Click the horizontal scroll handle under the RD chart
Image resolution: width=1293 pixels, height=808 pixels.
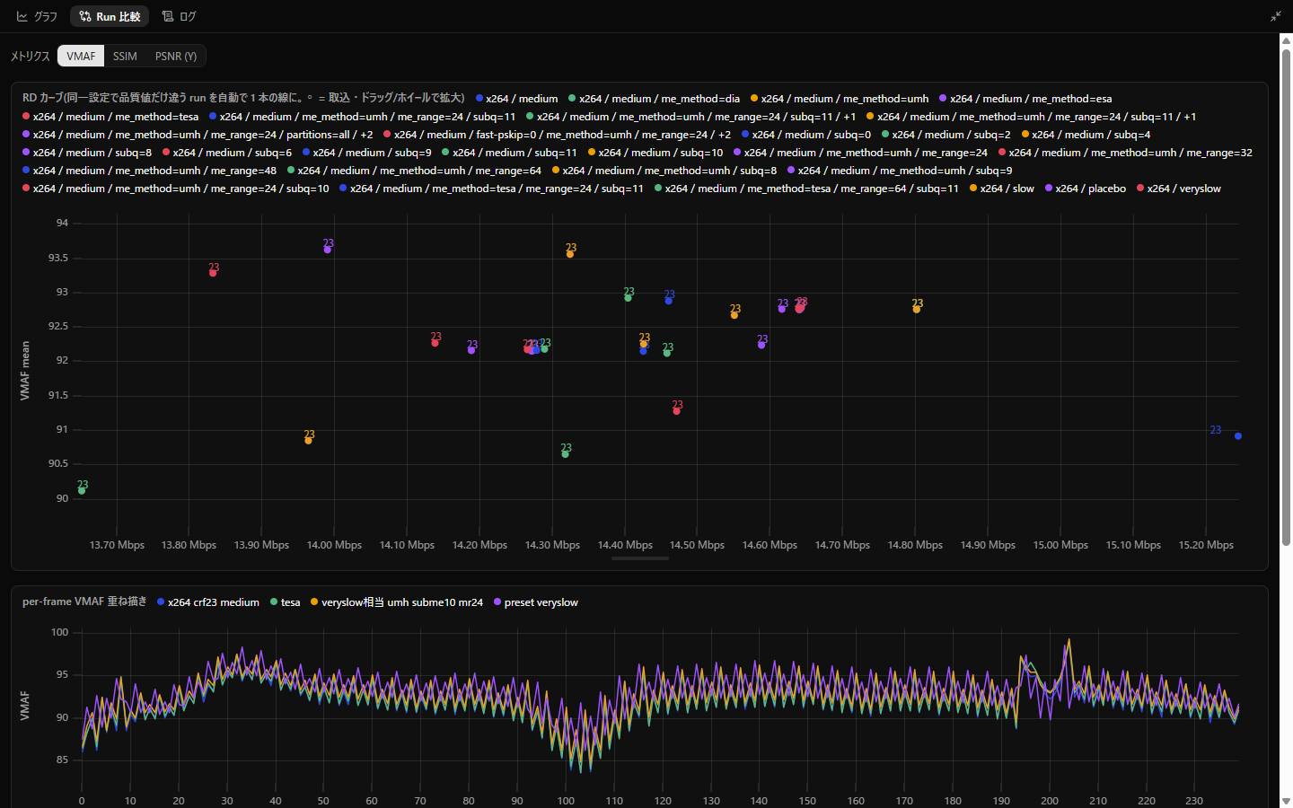tap(640, 558)
